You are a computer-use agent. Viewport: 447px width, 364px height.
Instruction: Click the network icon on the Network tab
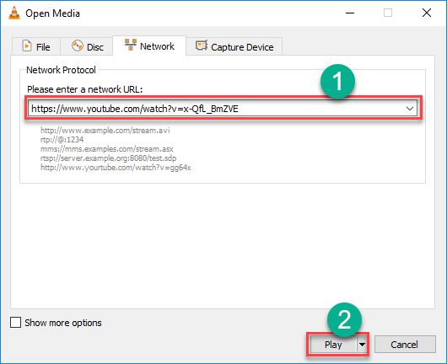131,45
